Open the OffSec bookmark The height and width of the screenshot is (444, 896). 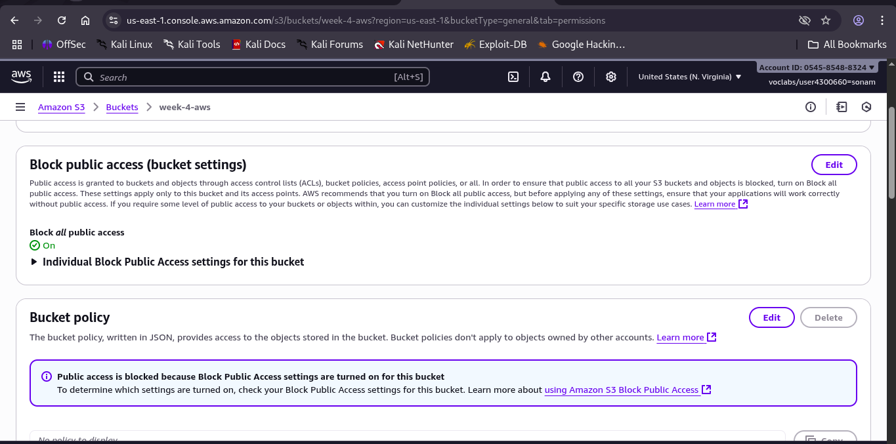point(64,45)
